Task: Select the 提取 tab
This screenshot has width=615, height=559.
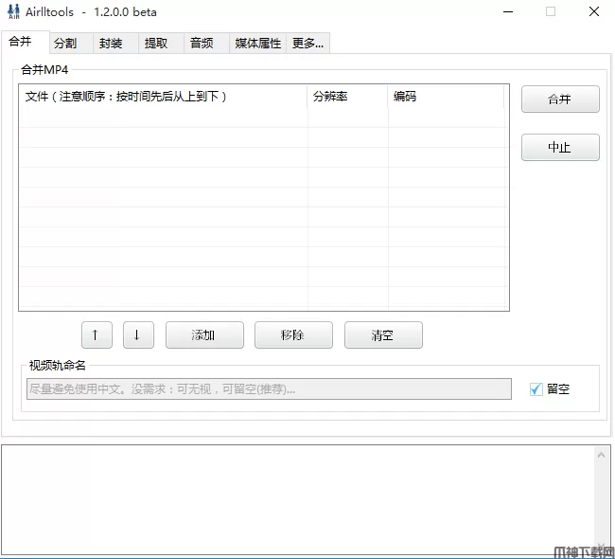Action: (x=156, y=44)
